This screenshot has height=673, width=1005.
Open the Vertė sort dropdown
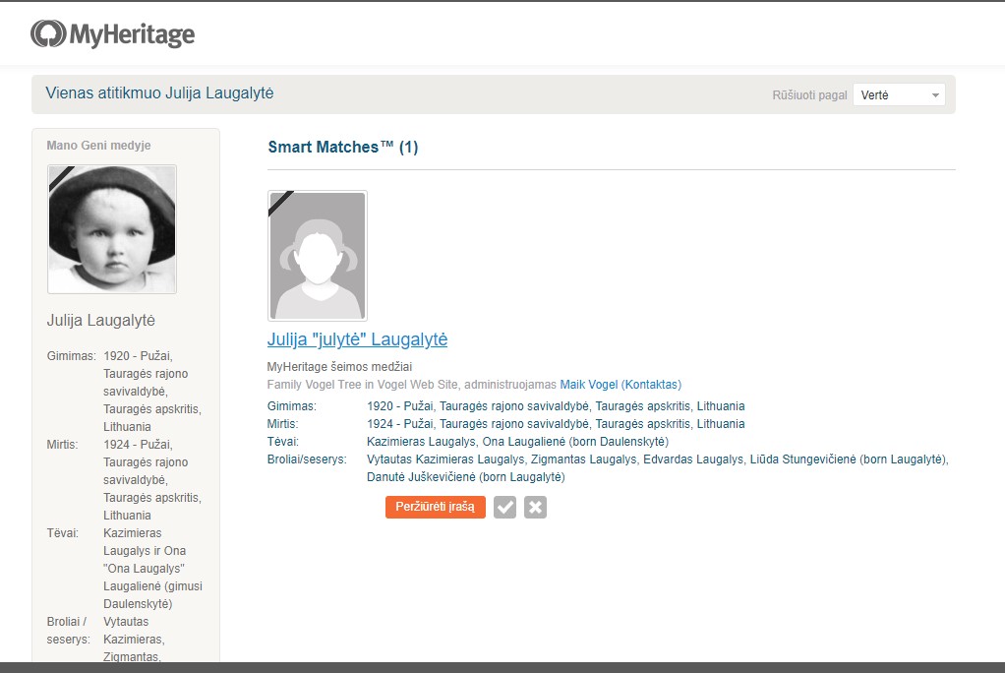coord(899,95)
